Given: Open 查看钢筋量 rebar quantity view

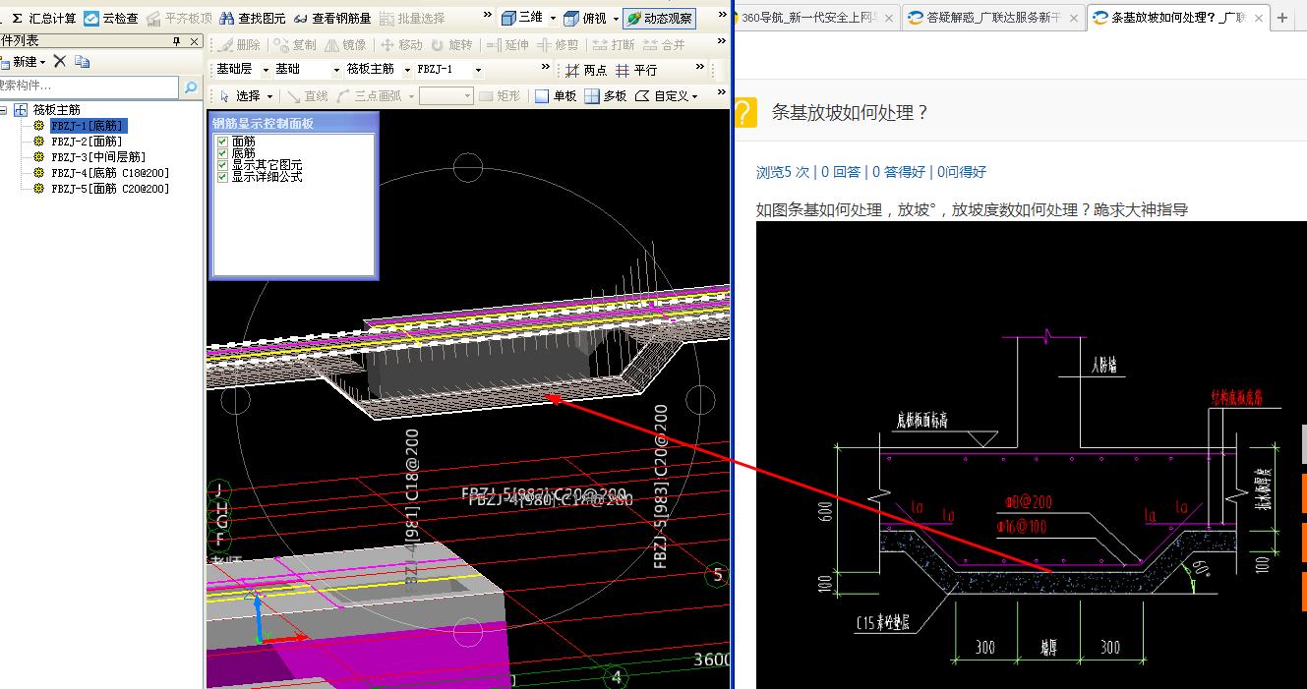Looking at the screenshot, I should [x=332, y=19].
